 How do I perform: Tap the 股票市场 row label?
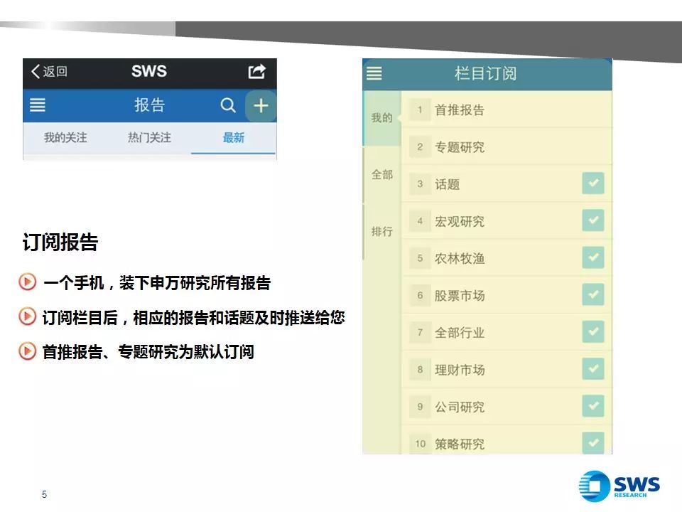(x=460, y=296)
